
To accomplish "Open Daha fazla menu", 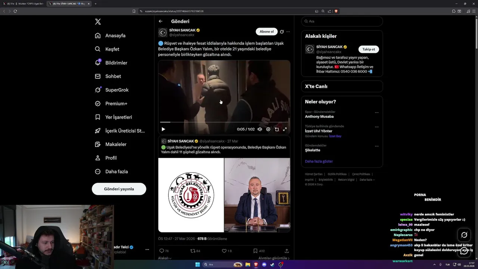I will click(111, 171).
